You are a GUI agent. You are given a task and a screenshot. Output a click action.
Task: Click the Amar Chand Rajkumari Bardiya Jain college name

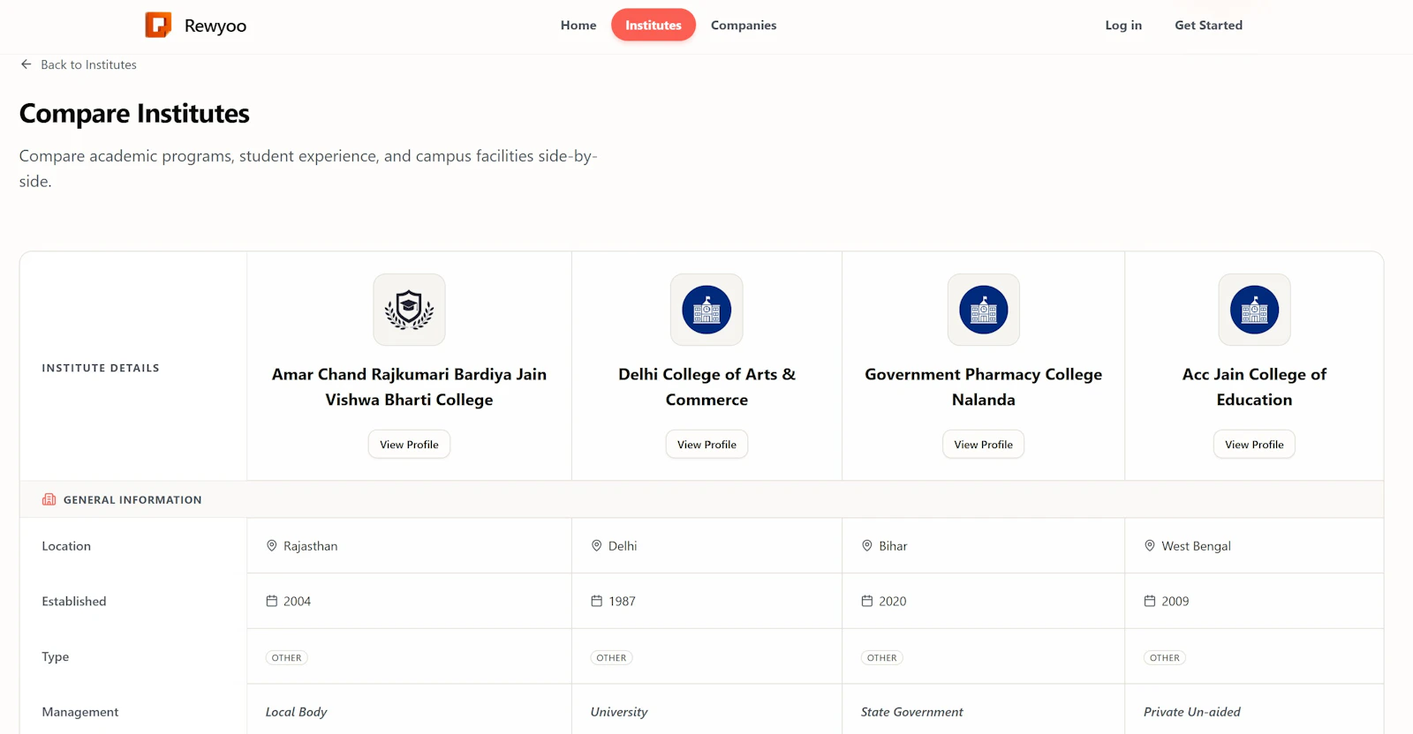pyautogui.click(x=409, y=386)
